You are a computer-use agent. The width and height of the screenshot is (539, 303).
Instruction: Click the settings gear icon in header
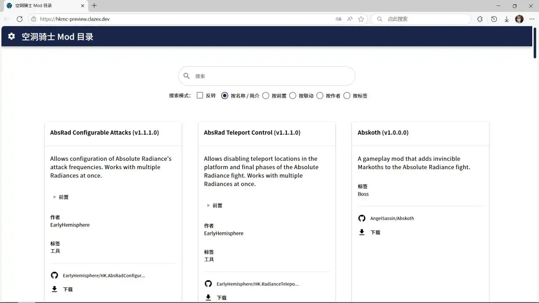tap(12, 37)
